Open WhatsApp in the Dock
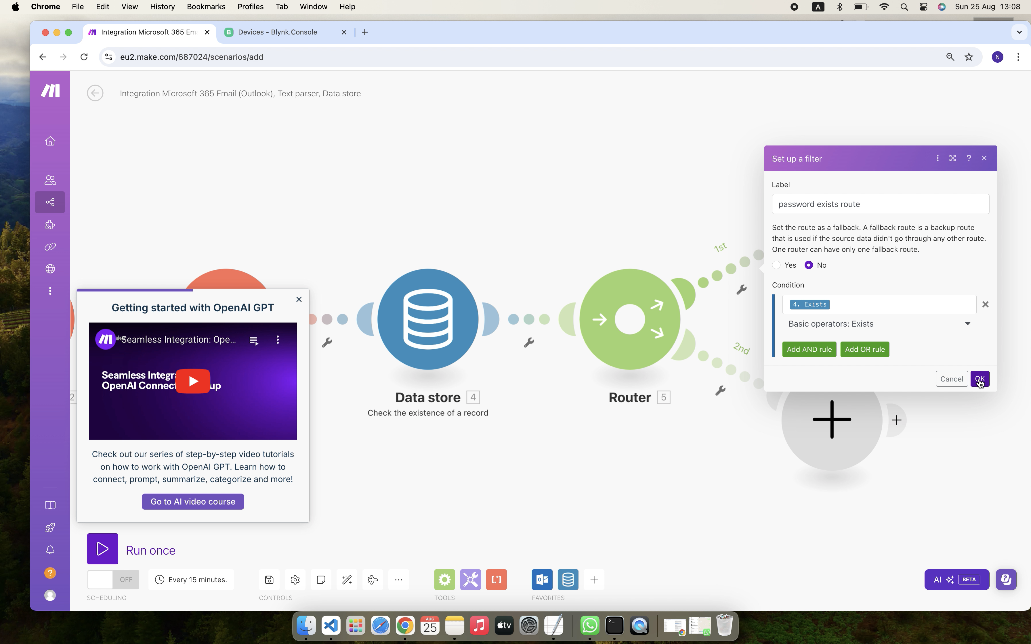Image resolution: width=1031 pixels, height=644 pixels. coord(590,626)
